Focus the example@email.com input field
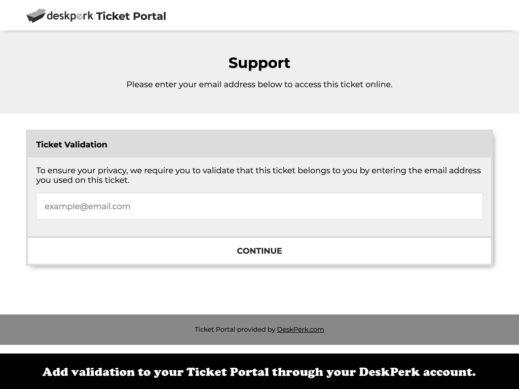This screenshot has height=389, width=519. 259,206
